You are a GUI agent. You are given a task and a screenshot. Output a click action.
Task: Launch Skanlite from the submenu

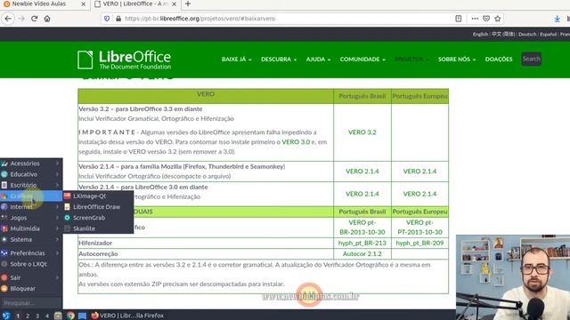point(98,228)
